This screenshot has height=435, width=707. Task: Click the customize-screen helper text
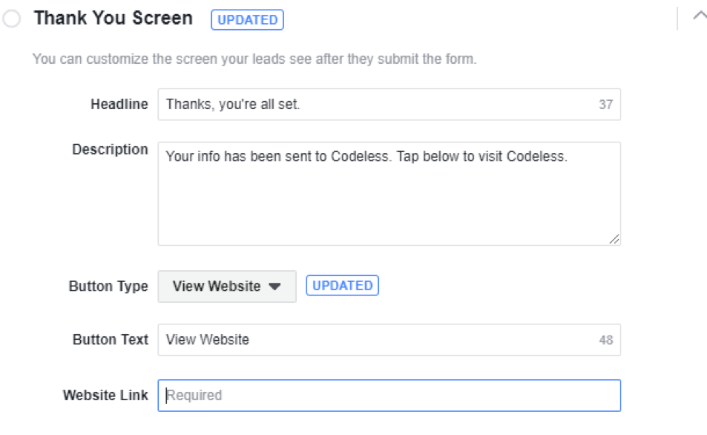[x=254, y=59]
